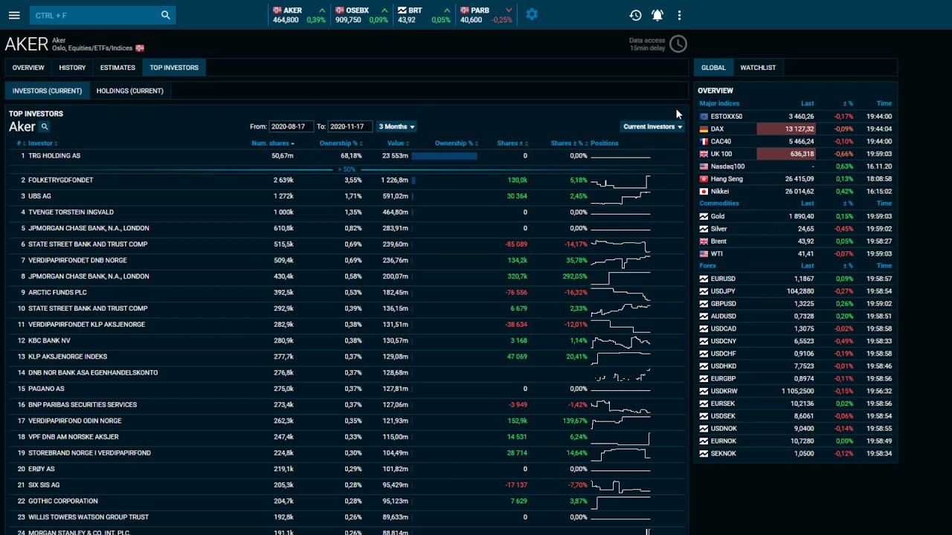952x535 pixels.
Task: Click the EURNOK chart icon
Action: [704, 441]
